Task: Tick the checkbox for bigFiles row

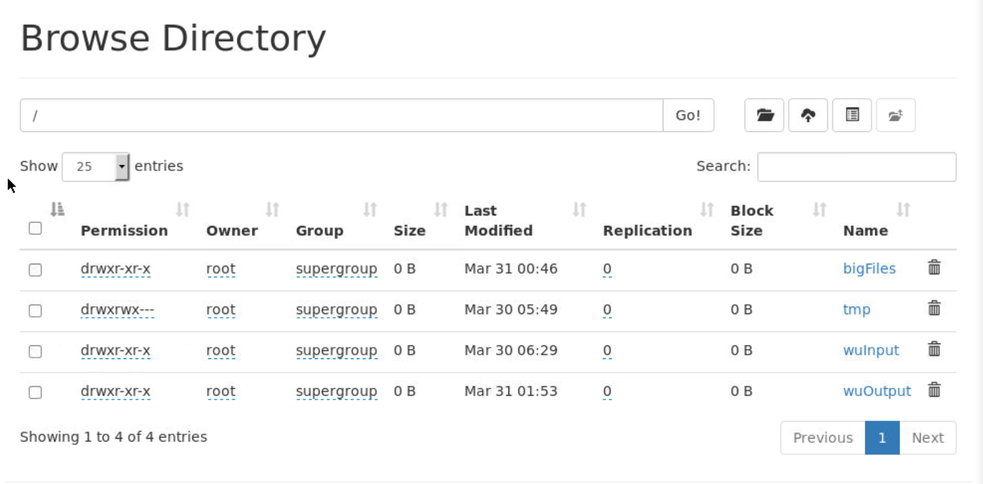Action: tap(36, 270)
